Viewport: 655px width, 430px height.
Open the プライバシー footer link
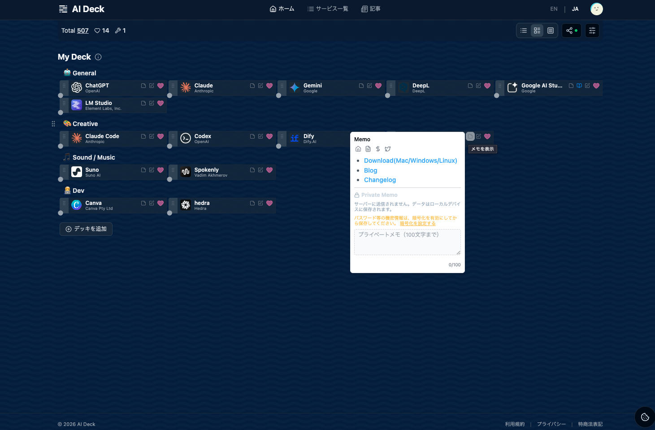point(551,424)
